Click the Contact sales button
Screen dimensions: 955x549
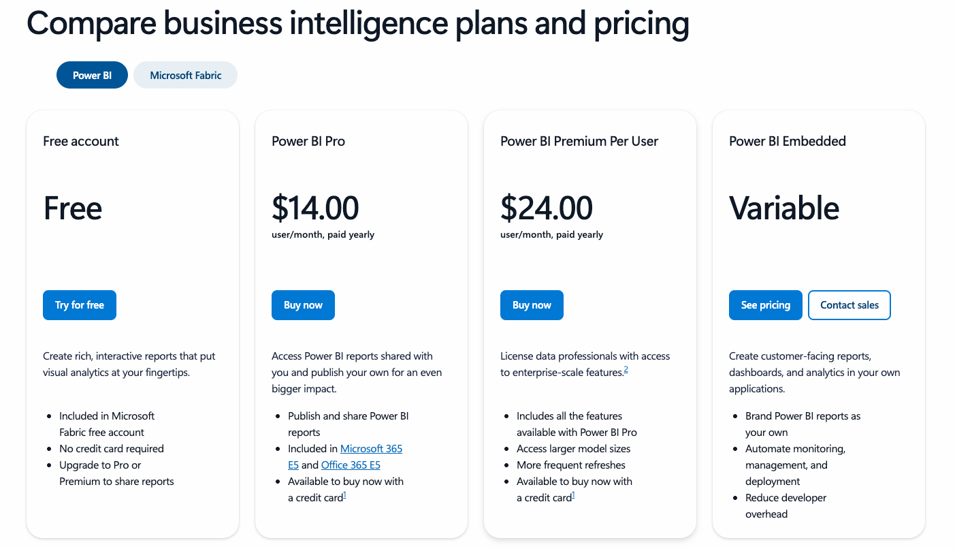click(x=849, y=305)
